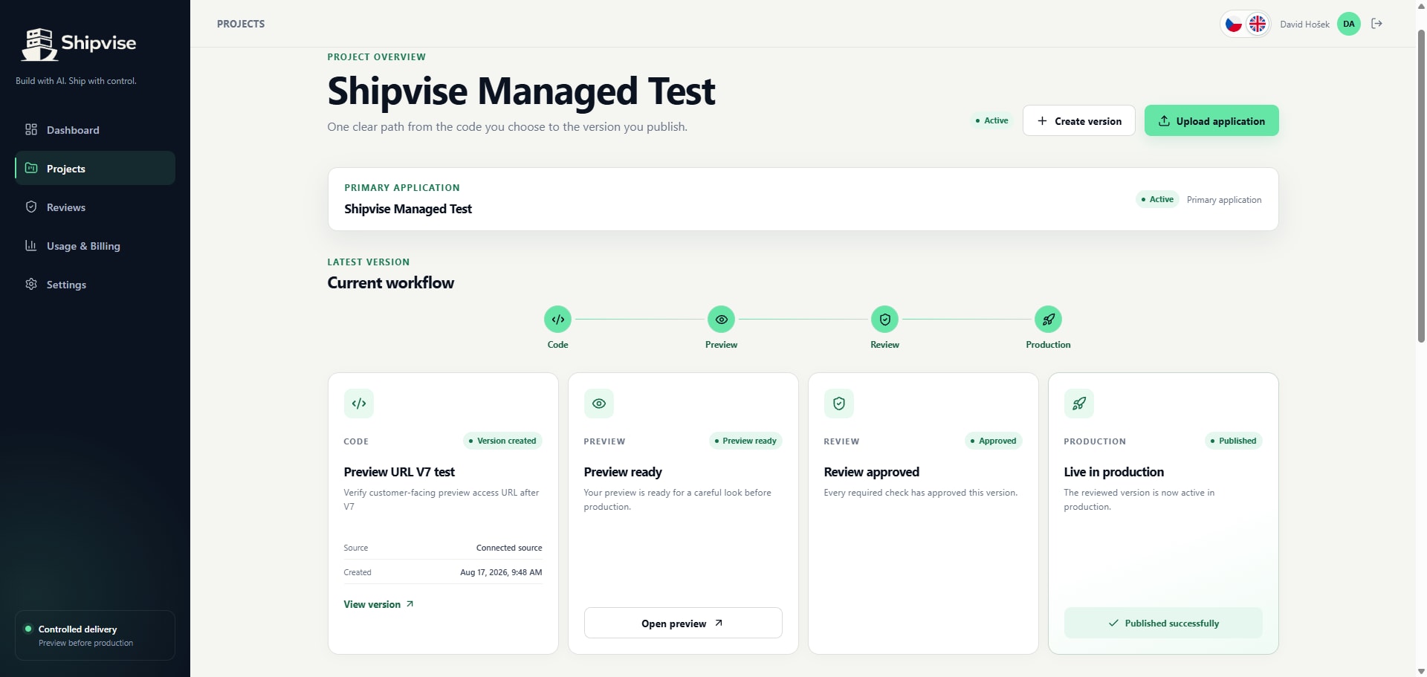This screenshot has height=677, width=1427.
Task: Click the Usage & Billing chart icon
Action: (x=31, y=245)
